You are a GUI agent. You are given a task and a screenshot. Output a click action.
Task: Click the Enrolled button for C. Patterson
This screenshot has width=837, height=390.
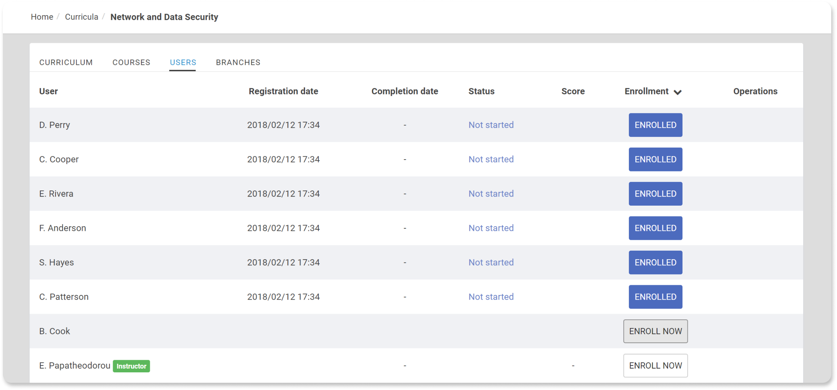tap(655, 297)
